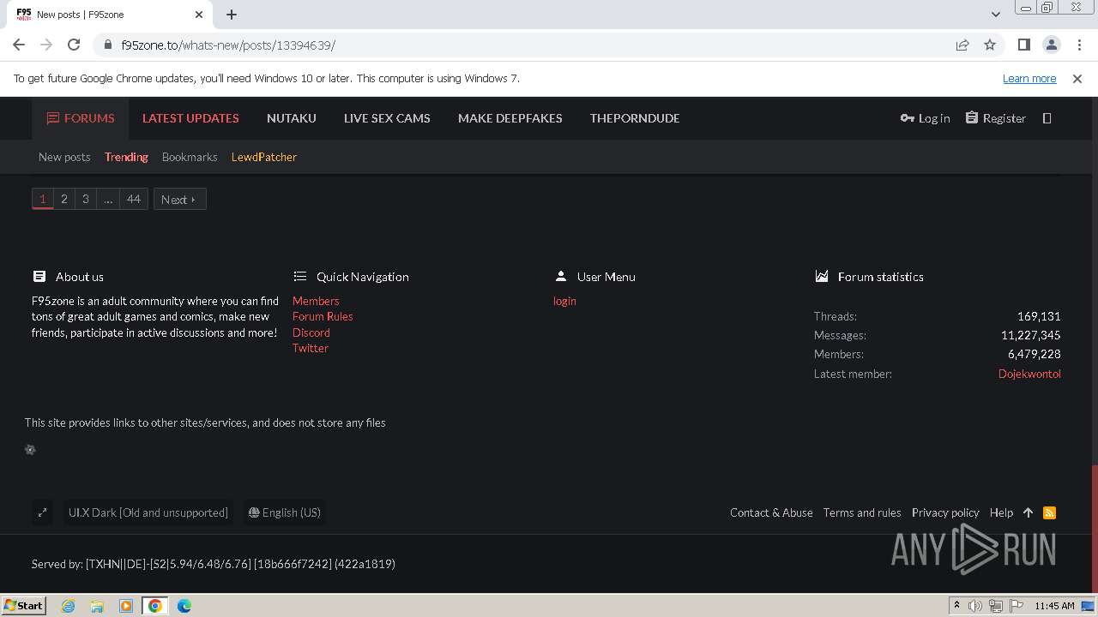This screenshot has width=1098, height=617.
Task: Open THEPORNDUDE navigation item
Action: (635, 118)
